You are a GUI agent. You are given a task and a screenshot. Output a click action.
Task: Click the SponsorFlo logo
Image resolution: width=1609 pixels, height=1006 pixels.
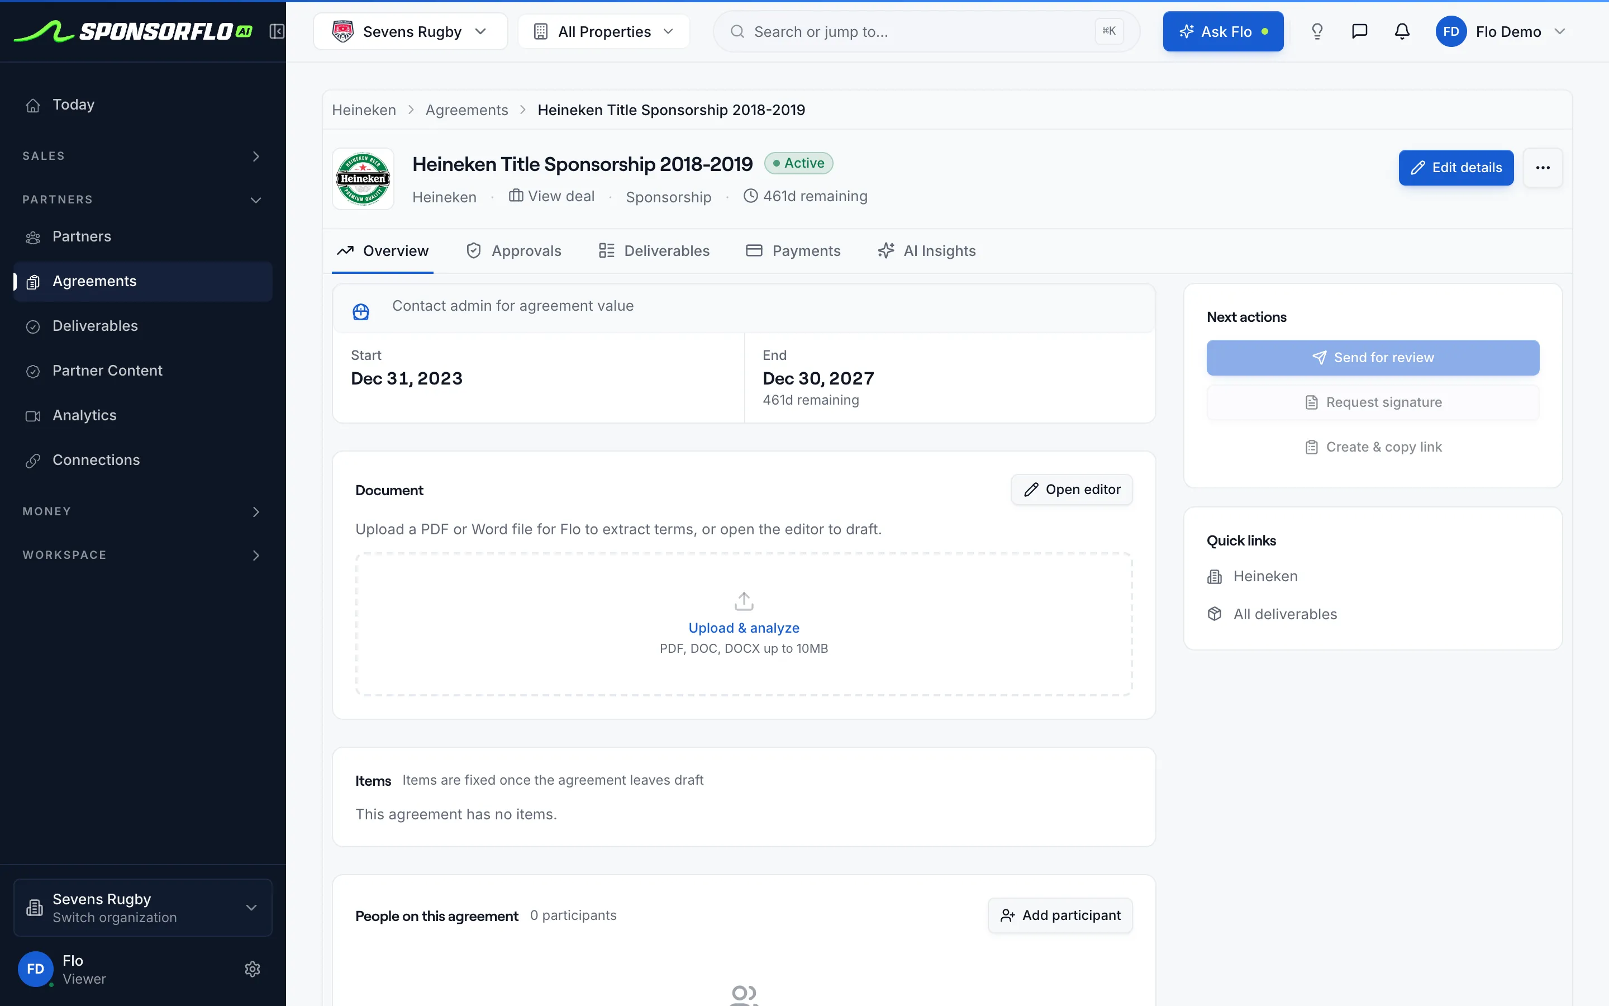click(133, 31)
